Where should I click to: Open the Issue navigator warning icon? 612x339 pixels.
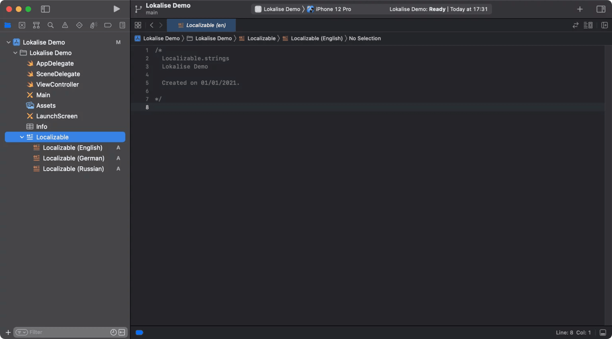point(65,25)
